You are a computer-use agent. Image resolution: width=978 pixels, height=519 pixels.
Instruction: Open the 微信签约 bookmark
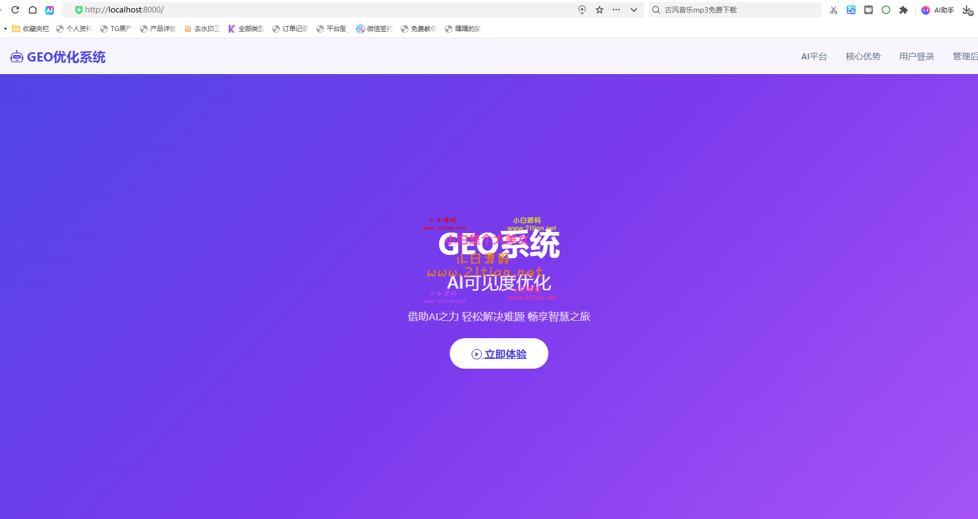(x=375, y=29)
